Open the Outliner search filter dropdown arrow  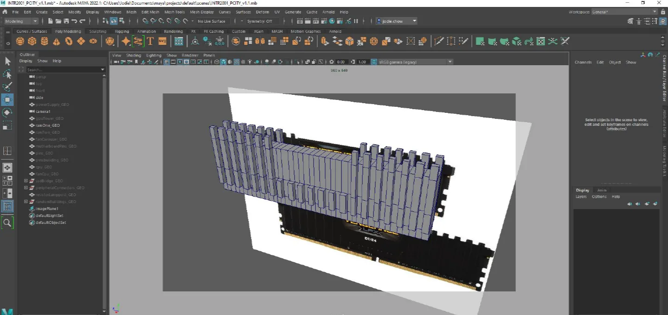tap(103, 69)
